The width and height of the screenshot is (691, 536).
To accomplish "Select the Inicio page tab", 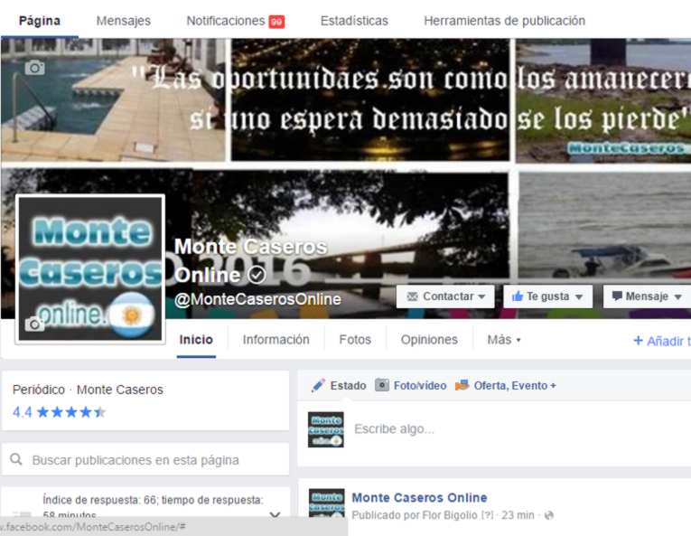I will tap(196, 340).
